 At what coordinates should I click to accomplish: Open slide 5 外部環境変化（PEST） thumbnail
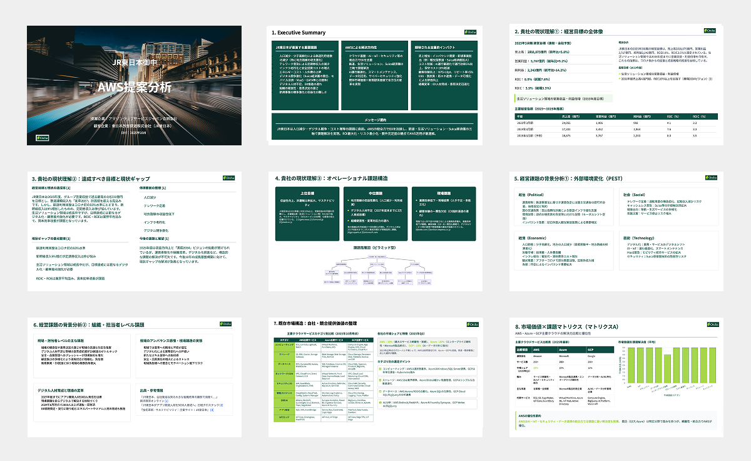(617, 231)
